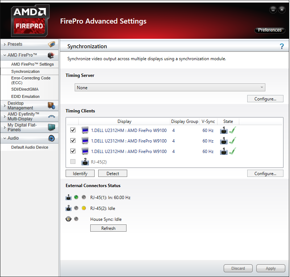Sort by the Display Group column header
Image resolution: width=290 pixels, height=277 pixels.
(x=185, y=121)
